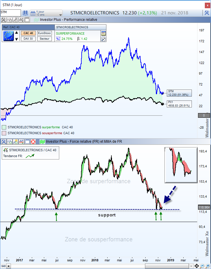The height and width of the screenshot is (269, 211).
Task: Click the STM 12.230 (51.36%) value label
Action: pyautogui.click(x=179, y=93)
